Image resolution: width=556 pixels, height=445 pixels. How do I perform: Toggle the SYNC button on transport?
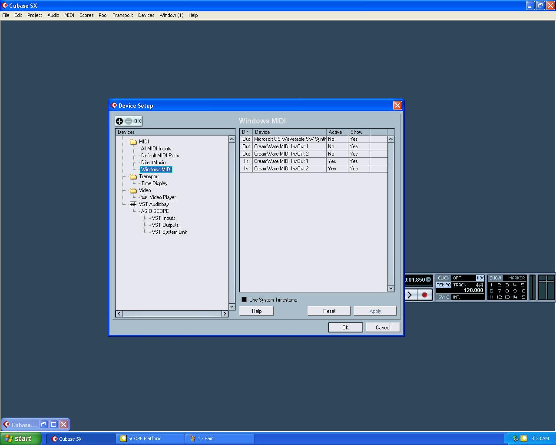[x=443, y=297]
